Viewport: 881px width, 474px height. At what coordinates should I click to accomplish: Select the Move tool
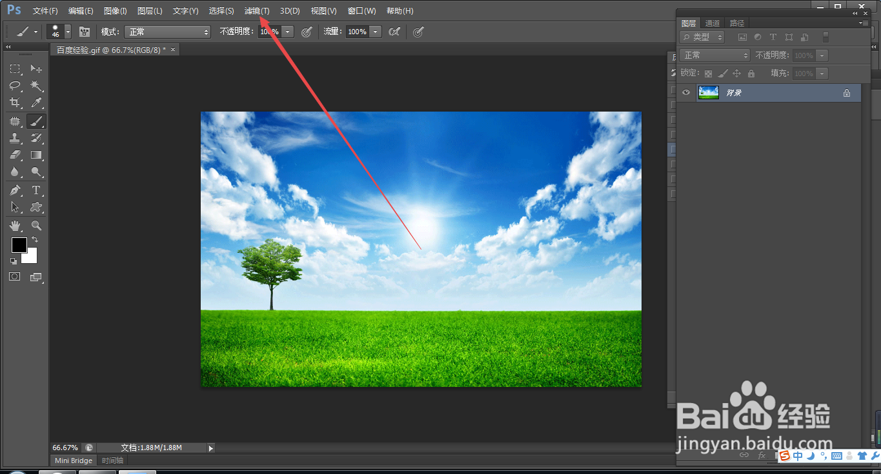point(36,69)
